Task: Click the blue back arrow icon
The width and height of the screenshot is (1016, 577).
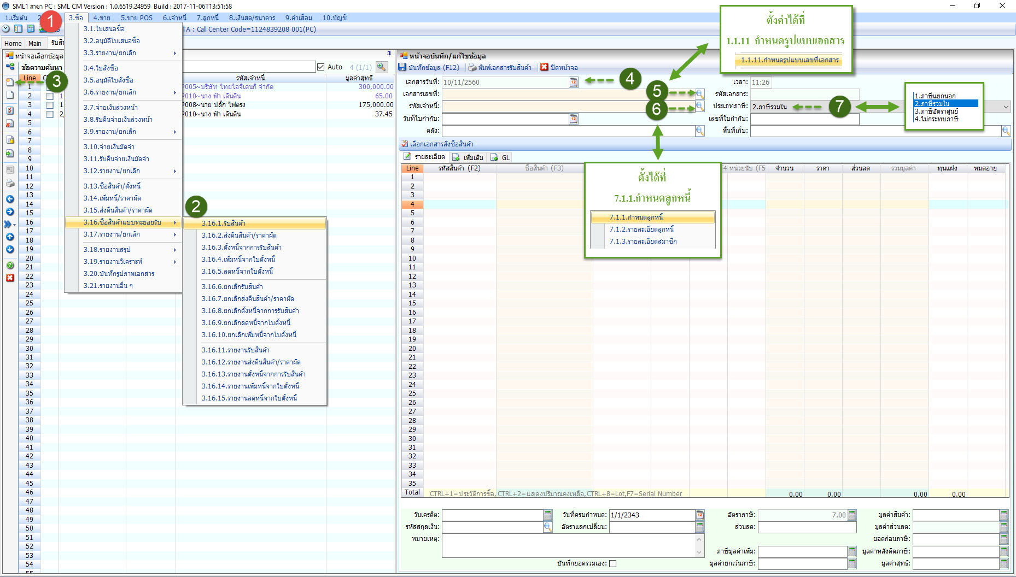Action: tap(10, 199)
